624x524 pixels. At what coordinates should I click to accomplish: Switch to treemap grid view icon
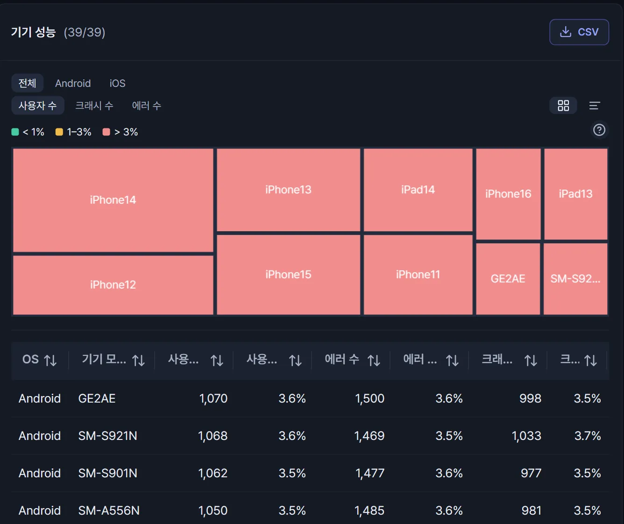click(563, 106)
